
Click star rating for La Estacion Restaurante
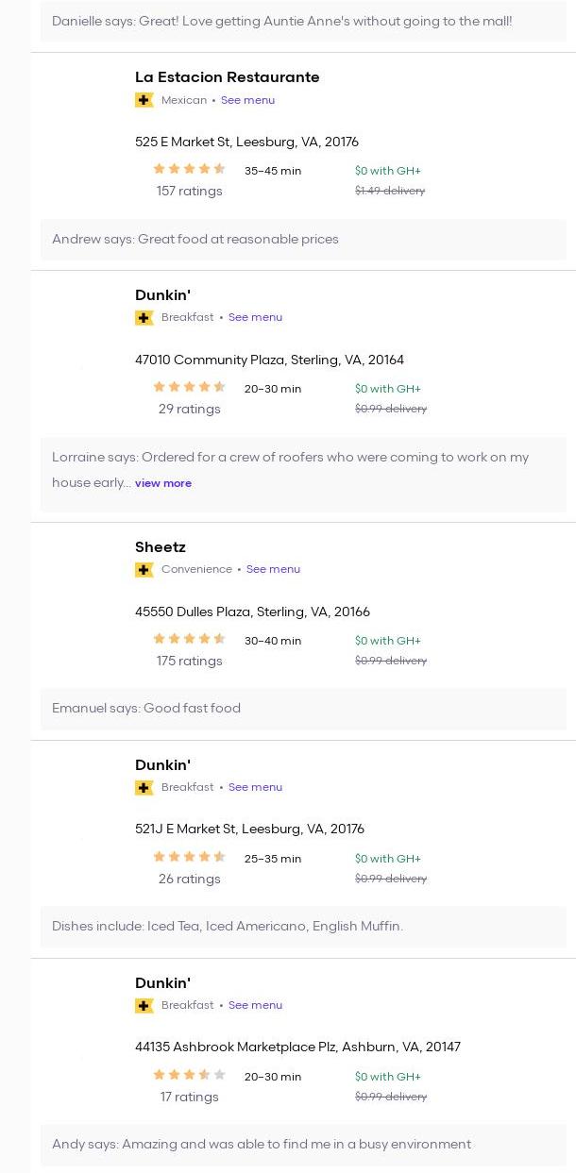pyautogui.click(x=189, y=170)
